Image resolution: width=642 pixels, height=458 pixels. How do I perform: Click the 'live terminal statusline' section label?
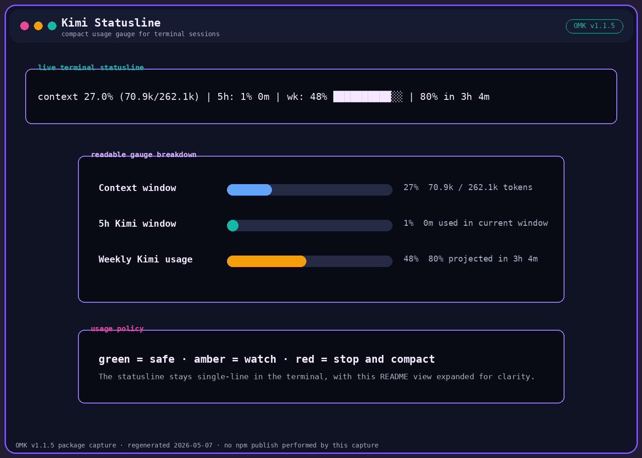pyautogui.click(x=91, y=67)
